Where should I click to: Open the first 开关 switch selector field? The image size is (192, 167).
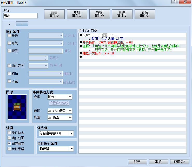(x=46, y=36)
